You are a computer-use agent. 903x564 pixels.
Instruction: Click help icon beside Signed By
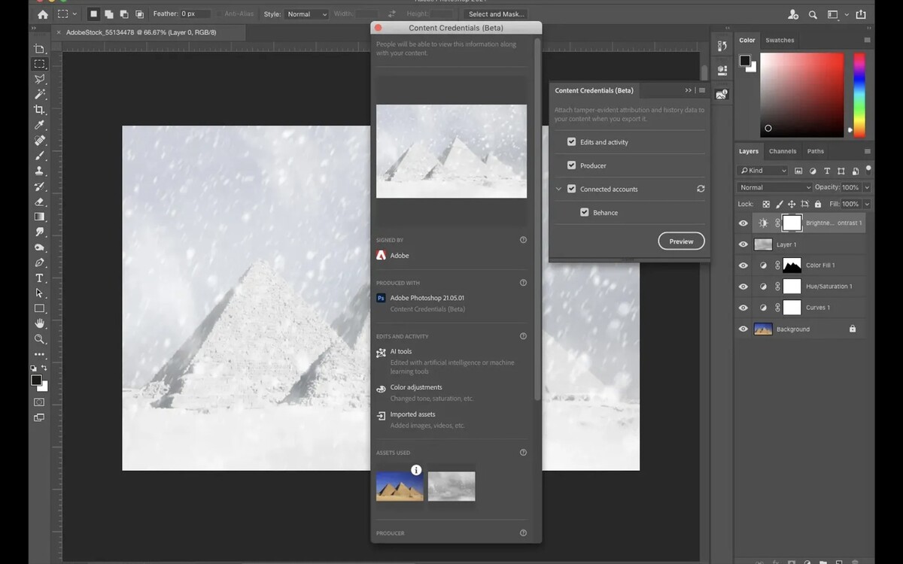tap(523, 240)
